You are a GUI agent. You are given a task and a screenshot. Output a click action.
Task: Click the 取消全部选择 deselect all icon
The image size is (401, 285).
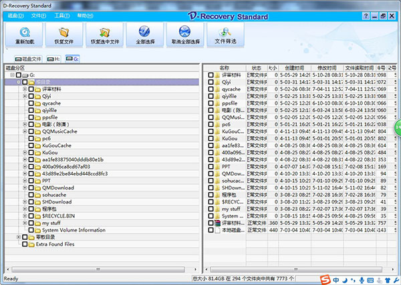(185, 31)
